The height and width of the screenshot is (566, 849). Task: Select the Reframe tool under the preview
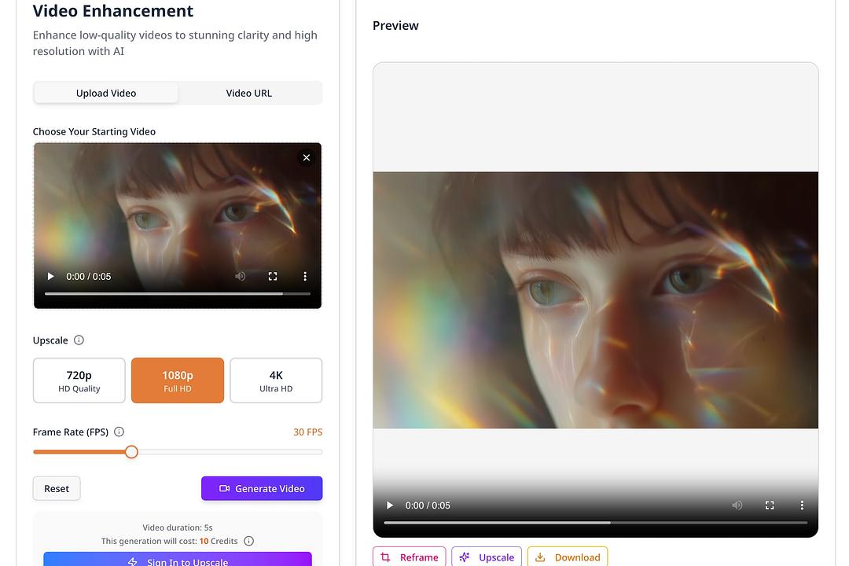409,557
